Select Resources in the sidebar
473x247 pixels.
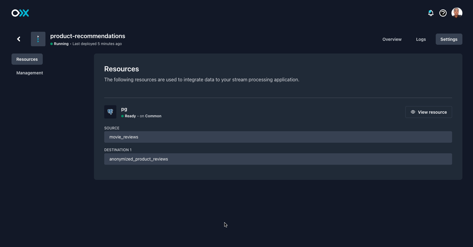[x=27, y=59]
